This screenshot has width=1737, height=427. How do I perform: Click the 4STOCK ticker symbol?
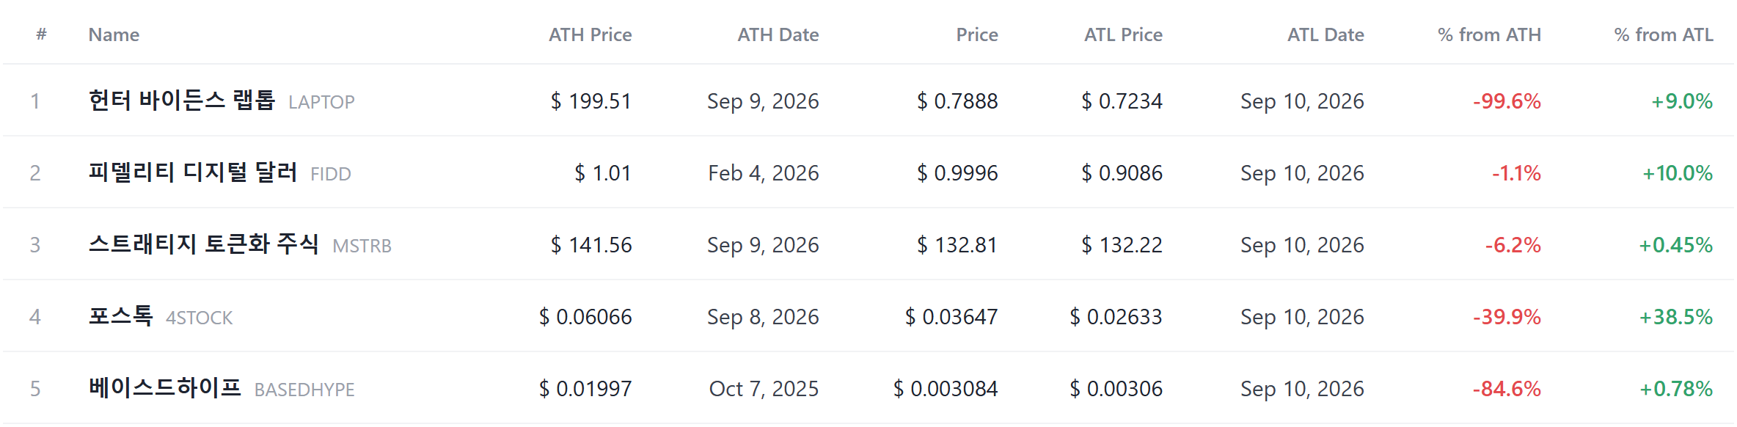click(x=199, y=318)
